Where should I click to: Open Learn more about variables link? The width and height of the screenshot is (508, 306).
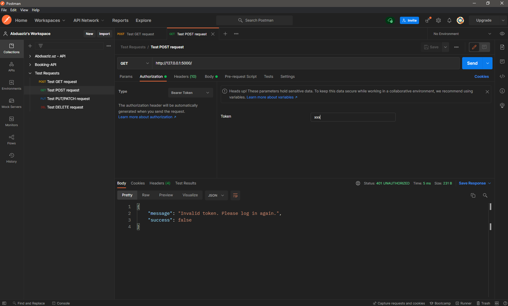(x=272, y=97)
